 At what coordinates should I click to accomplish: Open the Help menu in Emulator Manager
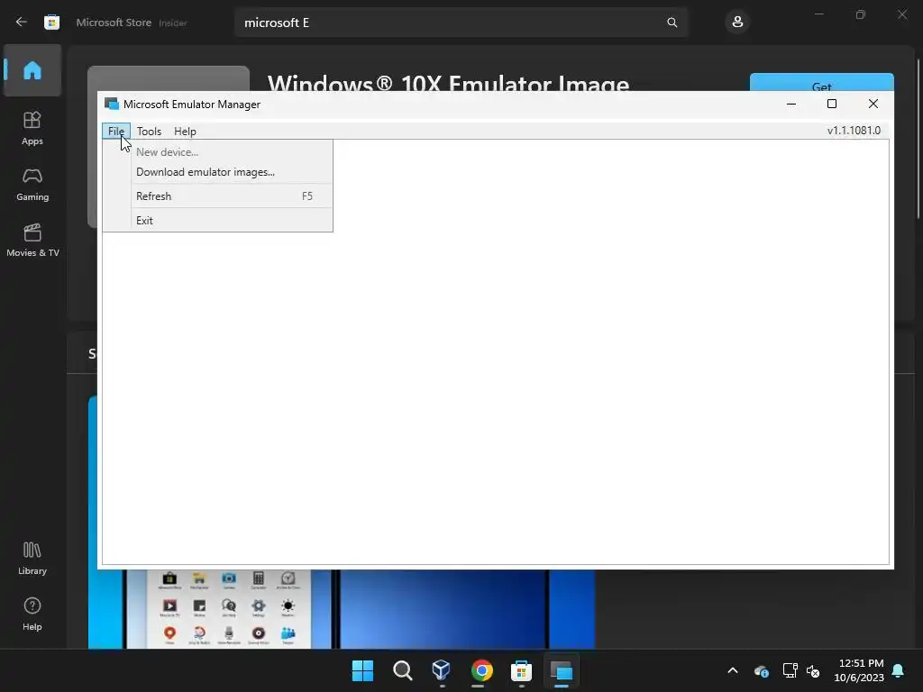click(x=185, y=132)
